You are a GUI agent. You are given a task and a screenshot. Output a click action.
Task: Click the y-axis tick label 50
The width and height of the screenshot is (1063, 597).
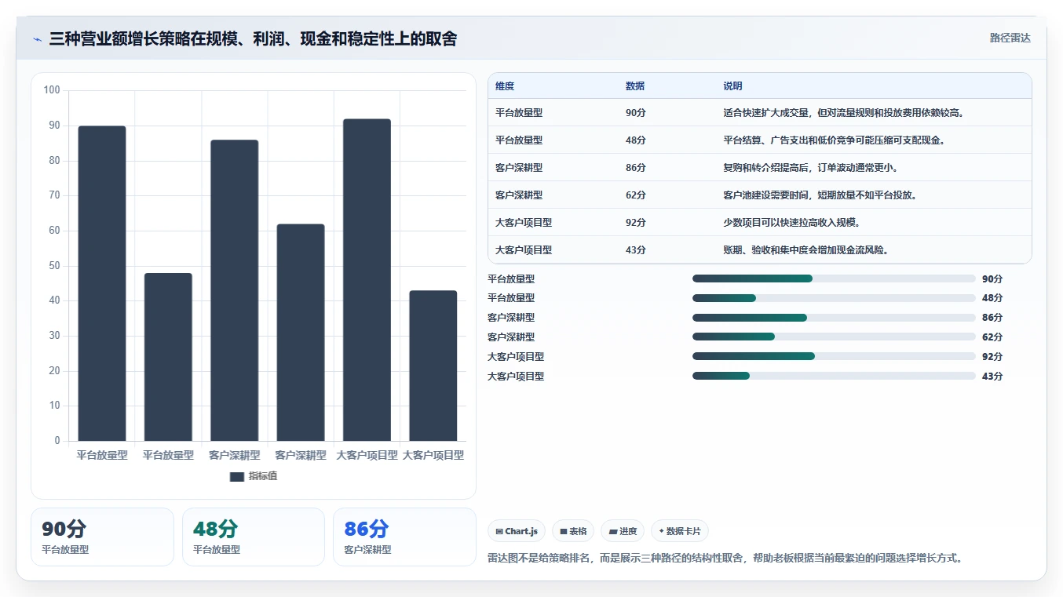coord(54,266)
